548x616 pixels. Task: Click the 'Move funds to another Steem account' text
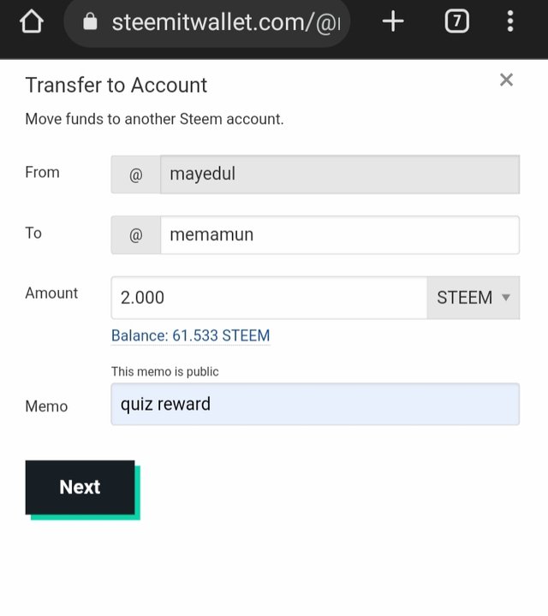pyautogui.click(x=154, y=119)
